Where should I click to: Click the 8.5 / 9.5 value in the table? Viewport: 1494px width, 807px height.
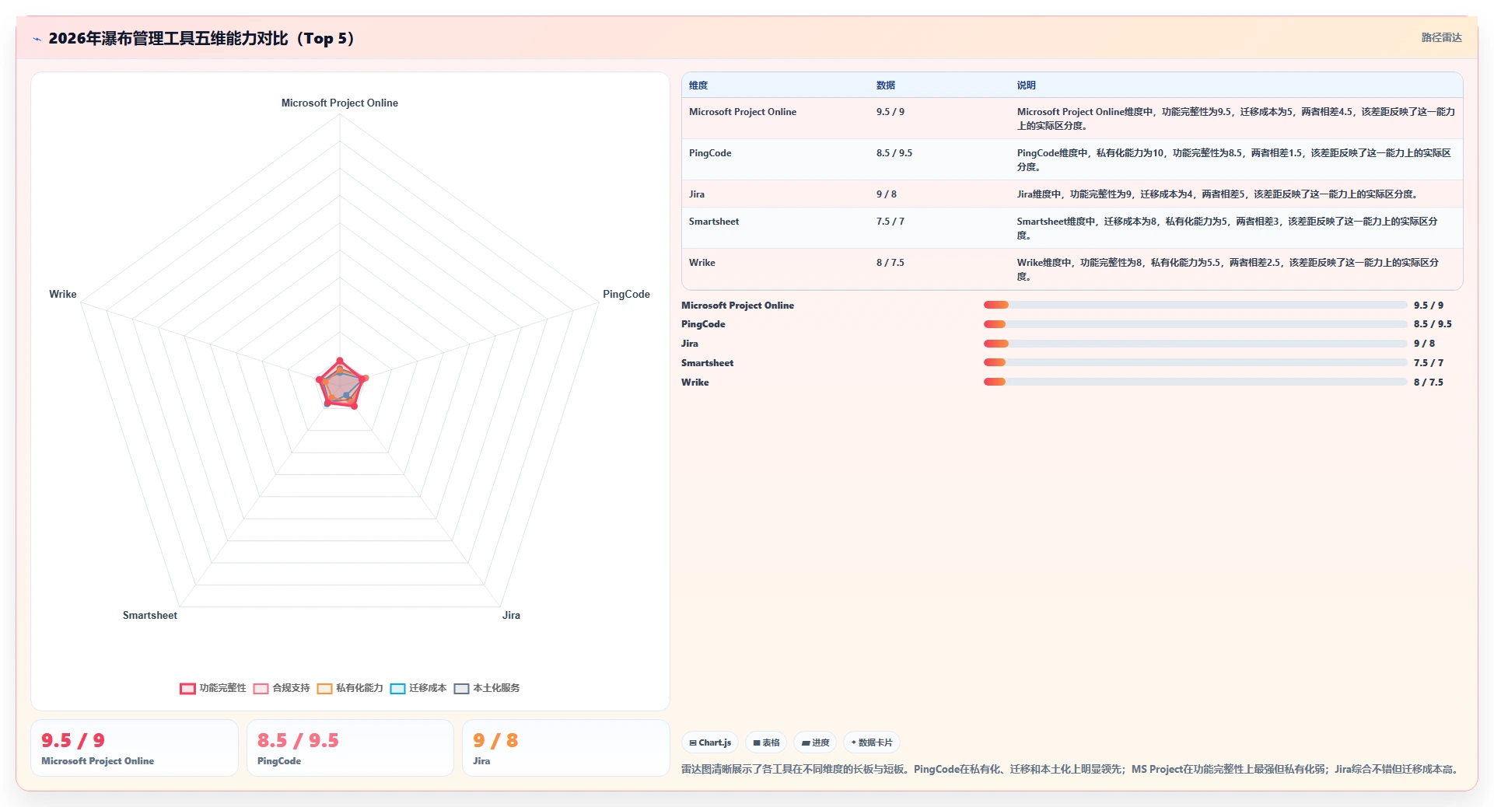coord(894,153)
